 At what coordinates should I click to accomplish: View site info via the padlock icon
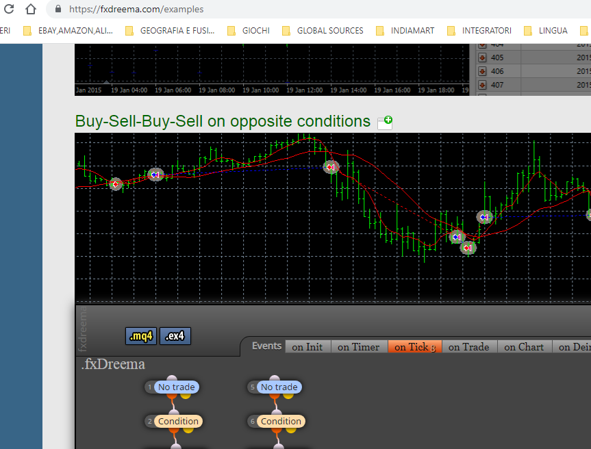pos(58,9)
